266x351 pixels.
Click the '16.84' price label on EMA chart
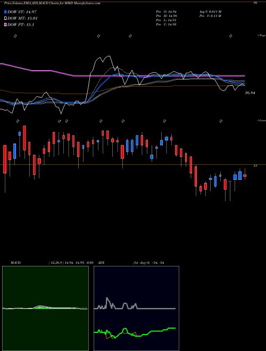coord(250,93)
